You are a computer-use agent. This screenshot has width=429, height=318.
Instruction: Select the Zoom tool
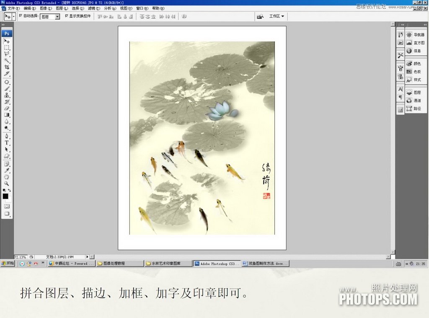point(7,183)
